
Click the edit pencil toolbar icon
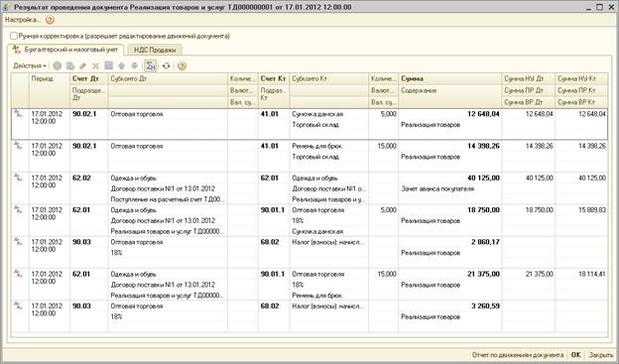83,65
